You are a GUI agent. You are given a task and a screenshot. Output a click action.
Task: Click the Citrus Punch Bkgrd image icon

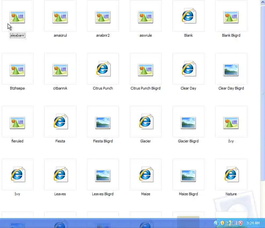pos(145,70)
